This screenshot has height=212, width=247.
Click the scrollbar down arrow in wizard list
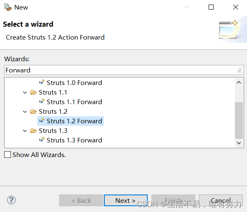click(x=239, y=143)
